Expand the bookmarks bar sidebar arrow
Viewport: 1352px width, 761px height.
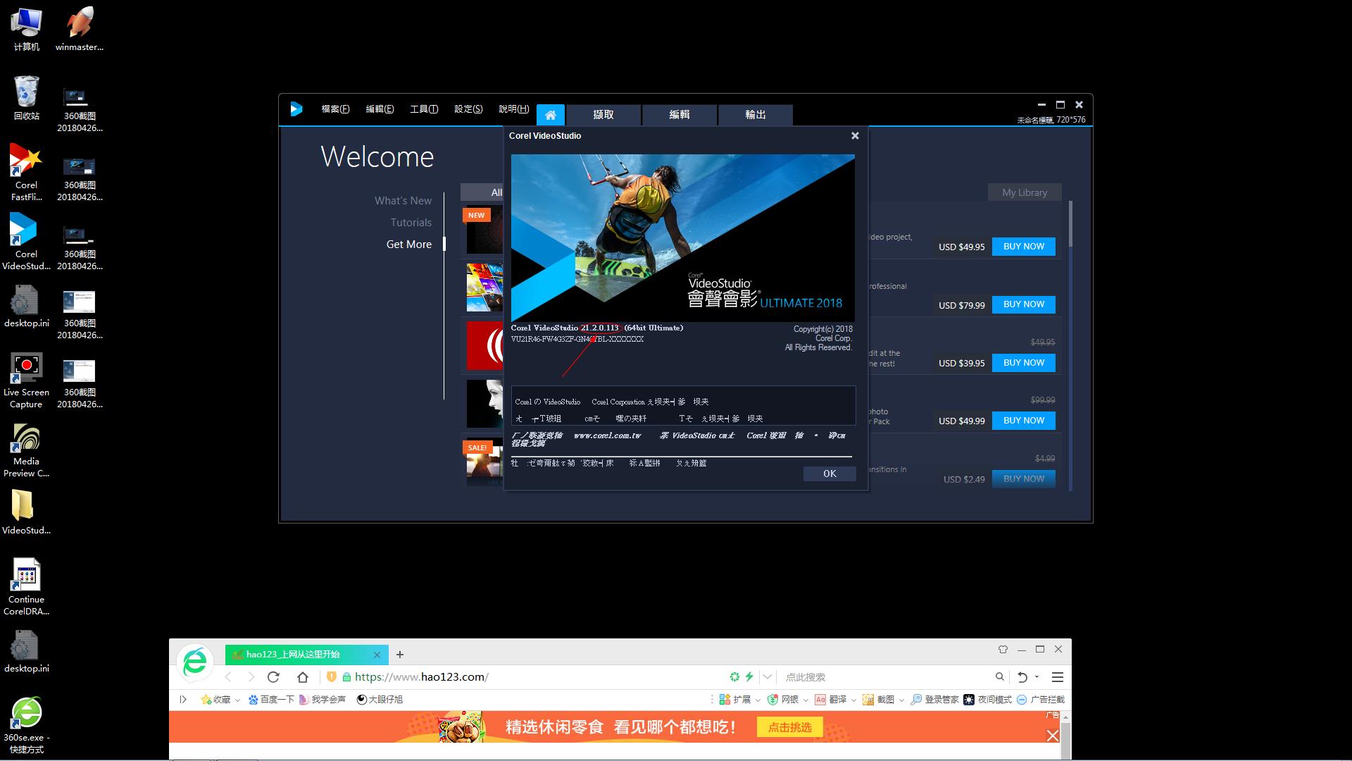183,700
